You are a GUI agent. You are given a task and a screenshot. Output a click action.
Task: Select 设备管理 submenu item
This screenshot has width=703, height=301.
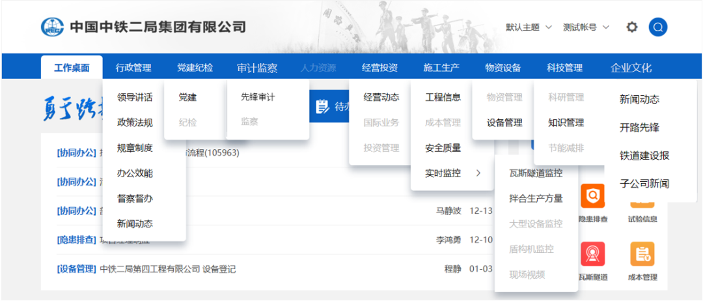point(505,122)
